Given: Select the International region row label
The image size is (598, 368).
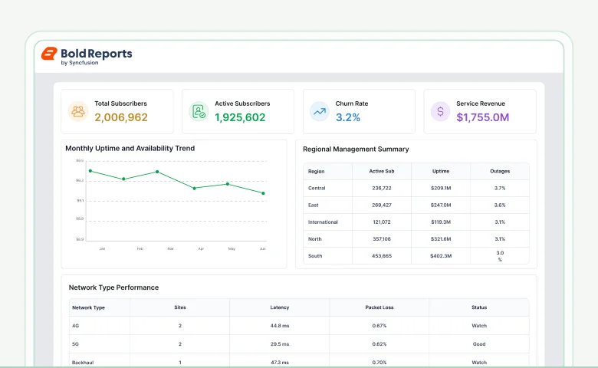Looking at the screenshot, I should (323, 222).
